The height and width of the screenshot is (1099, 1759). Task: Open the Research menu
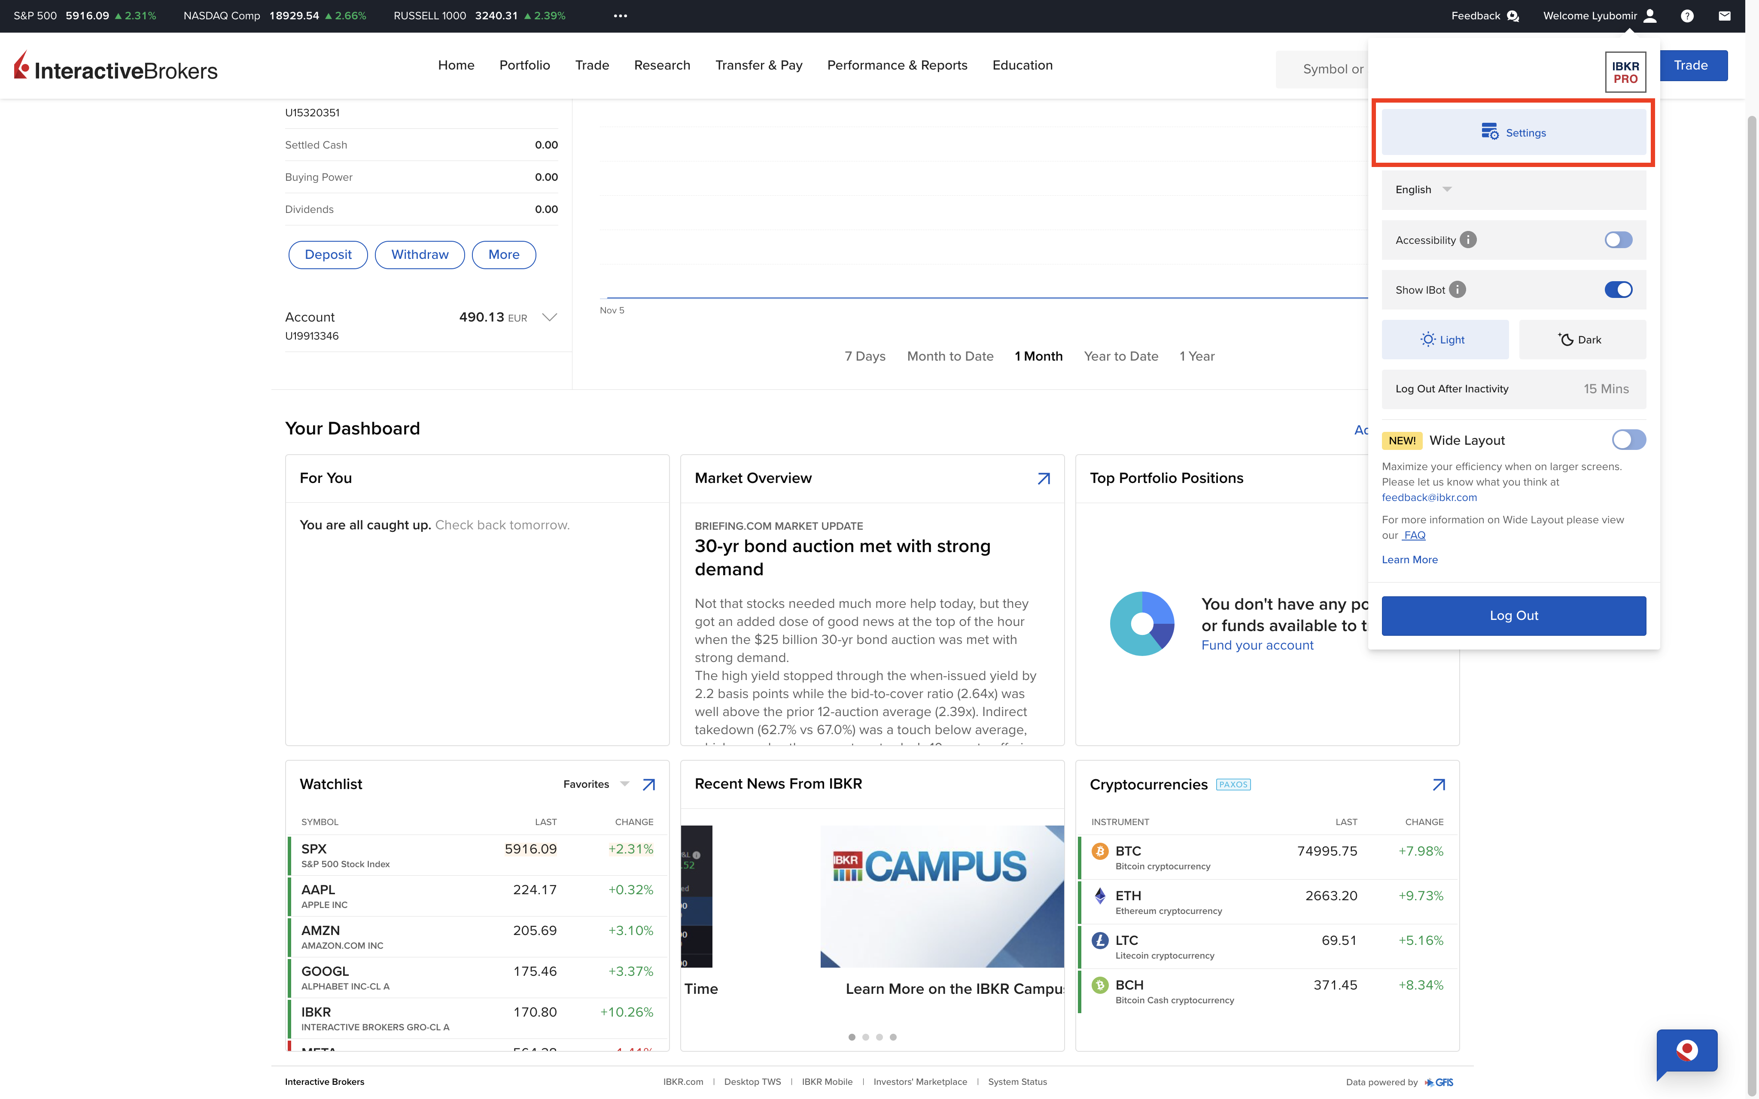click(x=661, y=65)
